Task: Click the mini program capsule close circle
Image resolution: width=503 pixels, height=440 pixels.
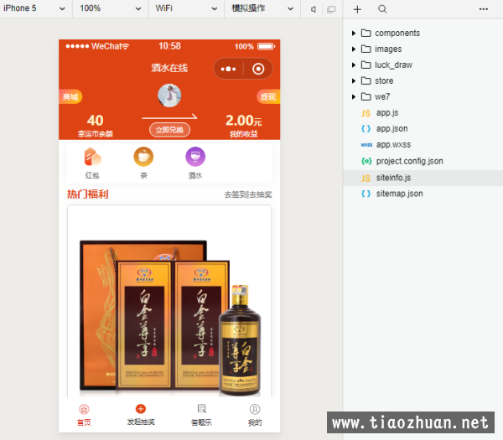Action: point(258,69)
